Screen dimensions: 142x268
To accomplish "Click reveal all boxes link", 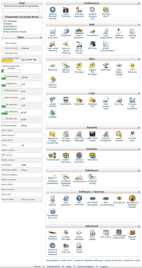I will click(x=113, y=260).
